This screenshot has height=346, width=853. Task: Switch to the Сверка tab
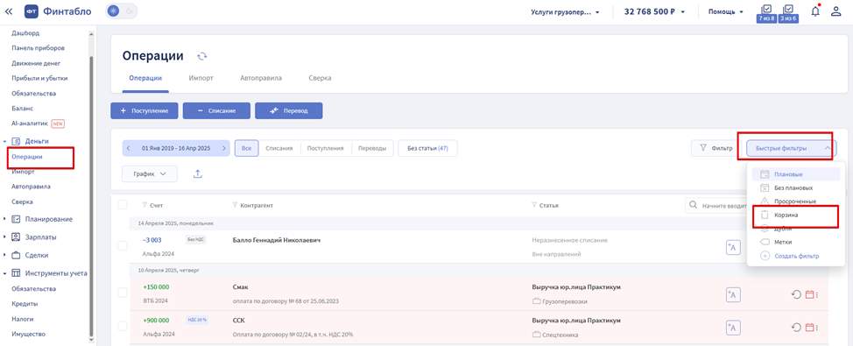[320, 78]
